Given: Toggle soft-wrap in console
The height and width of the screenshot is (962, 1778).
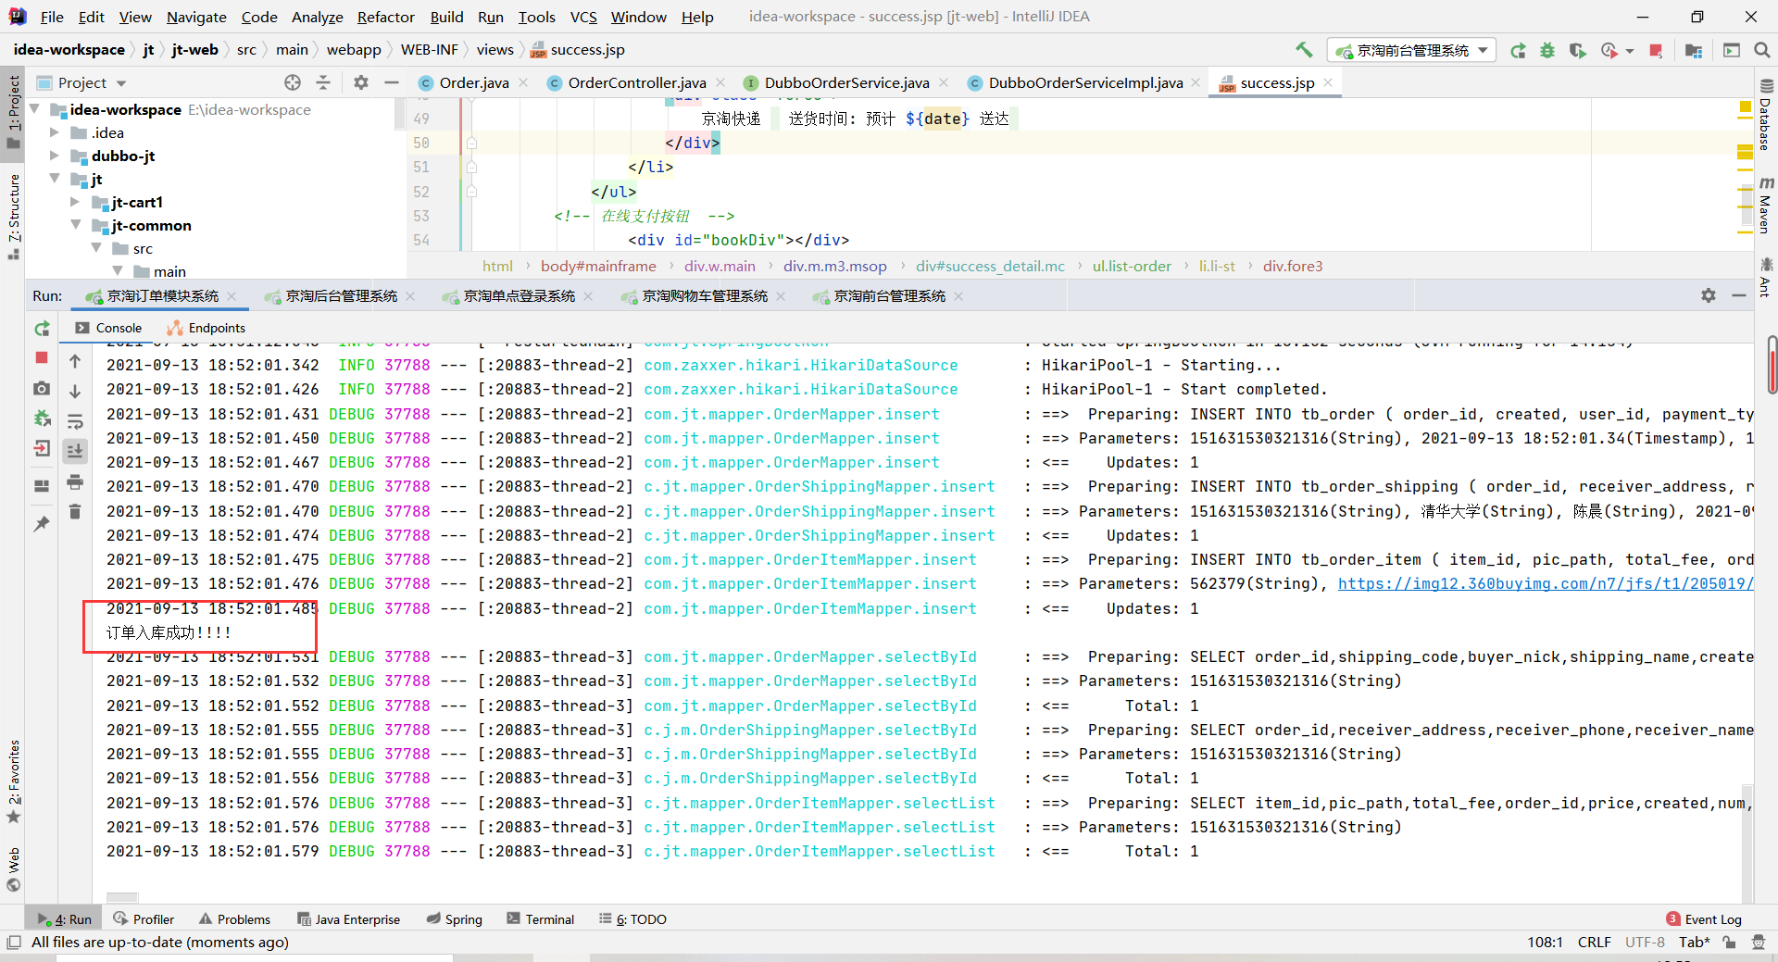Looking at the screenshot, I should 75,421.
